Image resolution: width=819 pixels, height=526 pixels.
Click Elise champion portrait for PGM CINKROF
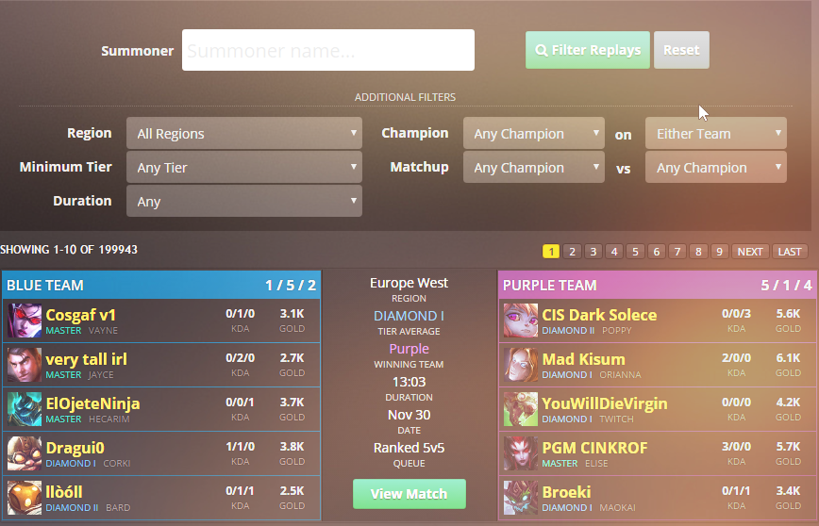tap(521, 453)
